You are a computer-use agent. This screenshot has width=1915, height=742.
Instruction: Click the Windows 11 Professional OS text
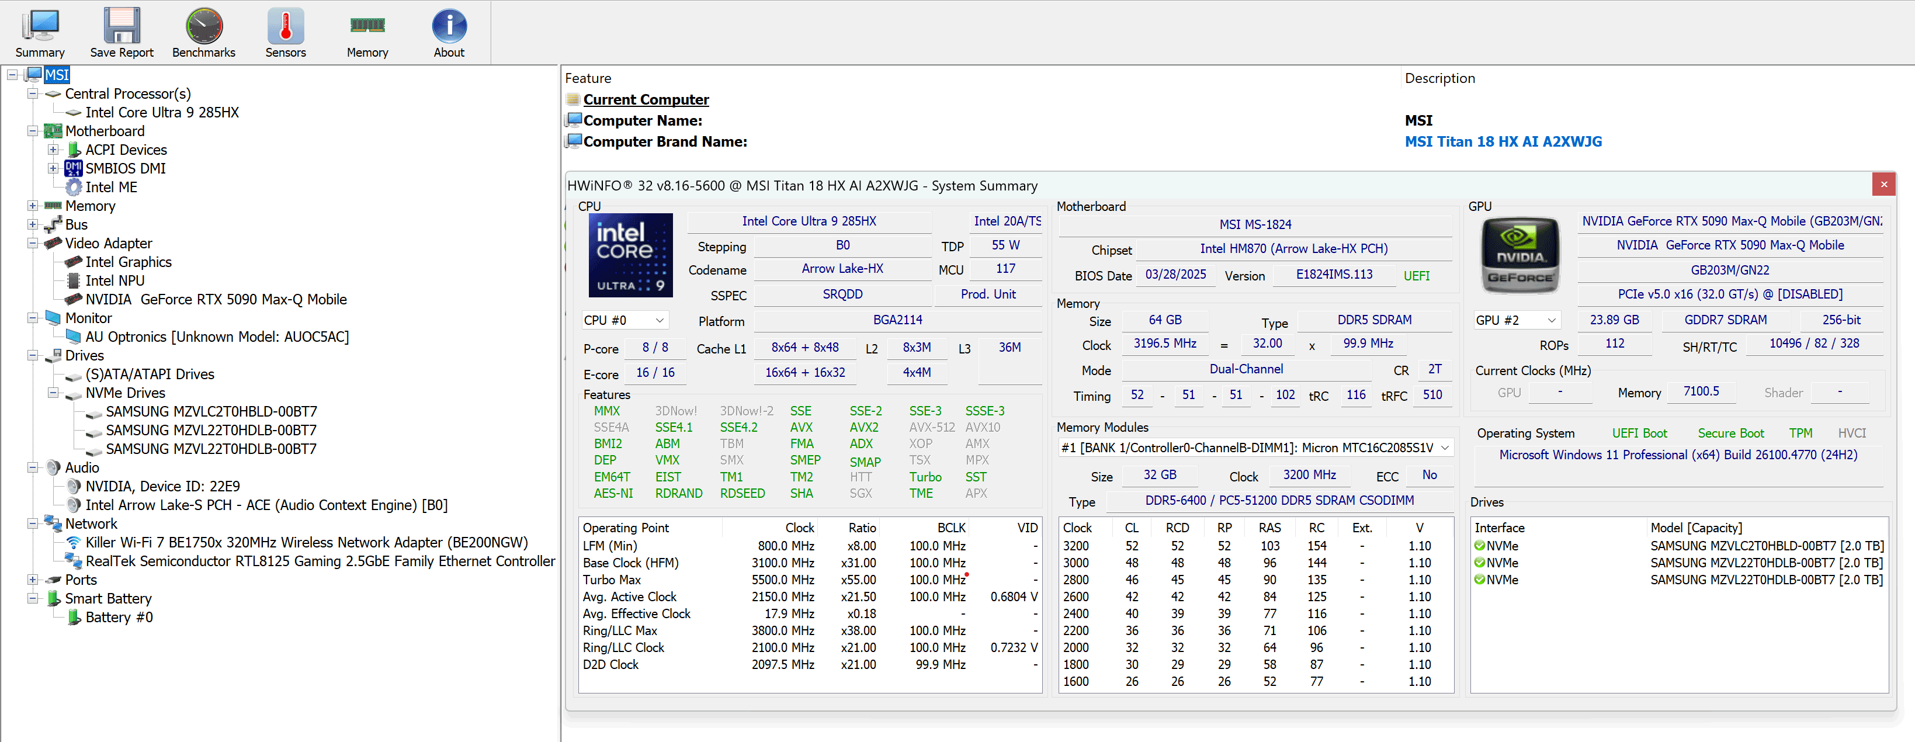pyautogui.click(x=1678, y=455)
